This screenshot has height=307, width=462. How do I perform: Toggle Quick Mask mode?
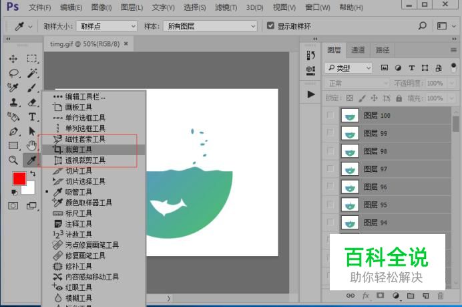(13, 206)
